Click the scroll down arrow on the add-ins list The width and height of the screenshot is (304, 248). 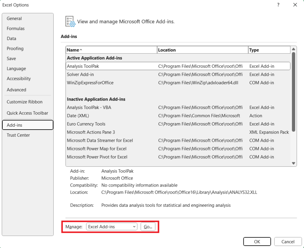293,163
